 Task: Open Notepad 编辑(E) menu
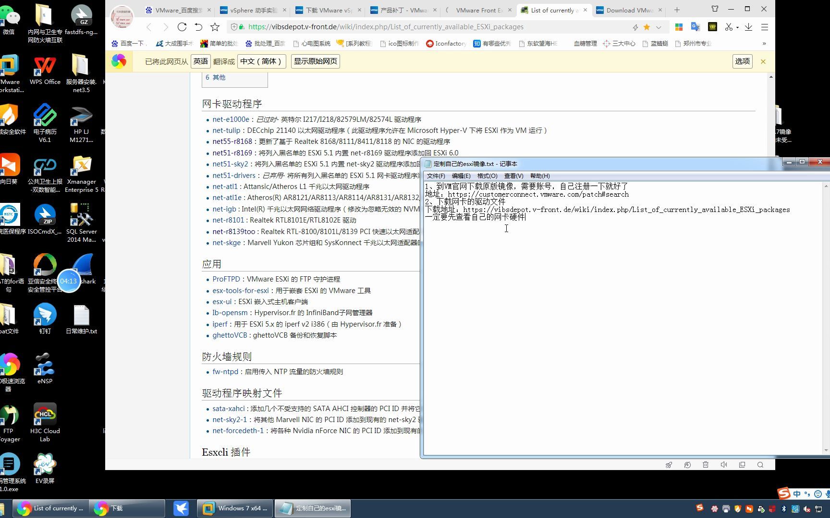point(461,176)
